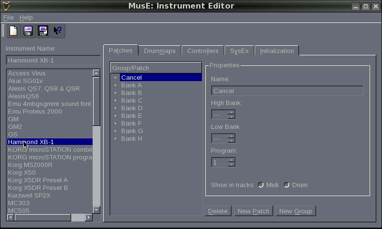The height and width of the screenshot is (229, 382).
Task: Decrease the High Bank value
Action: [x=232, y=116]
